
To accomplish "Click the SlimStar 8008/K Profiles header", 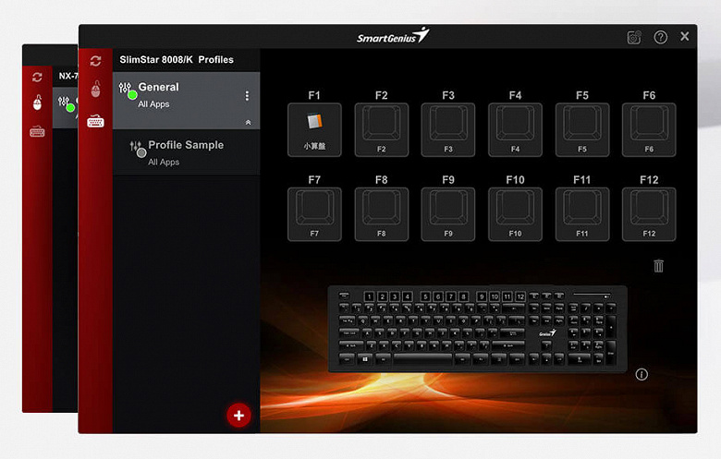I will [177, 60].
